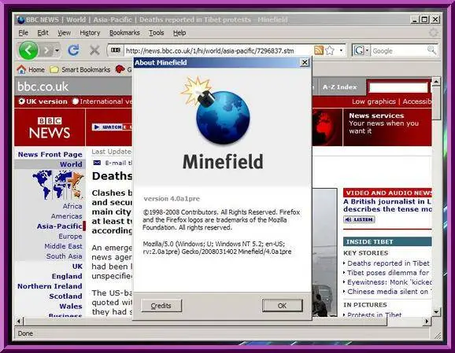This screenshot has height=353, width=455.
Task: Open the Asia-Pacific section link
Action: pyautogui.click(x=60, y=226)
